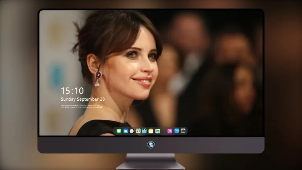
Task: Open the gray Camera app
Action: (183, 131)
